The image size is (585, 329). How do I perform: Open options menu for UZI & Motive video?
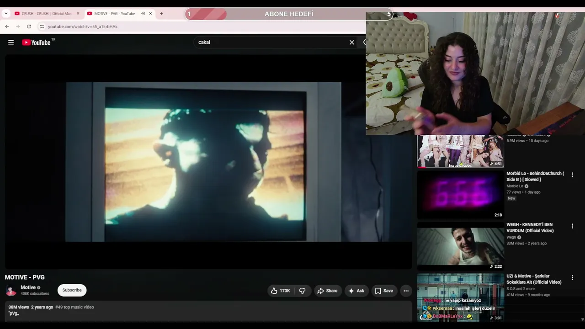572,277
